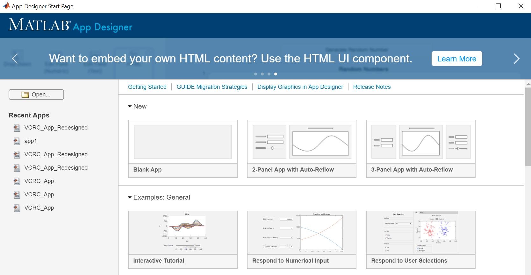
Task: Click the first VCRC_App_Redesigned file icon
Action: point(17,128)
